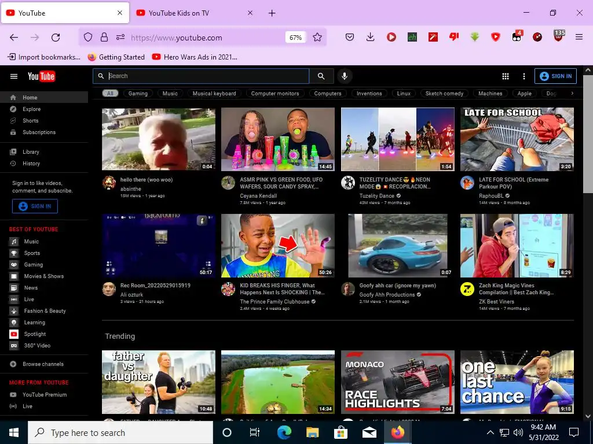593x444 pixels.
Task: Open Subscriptions in sidebar
Action: 44,132
